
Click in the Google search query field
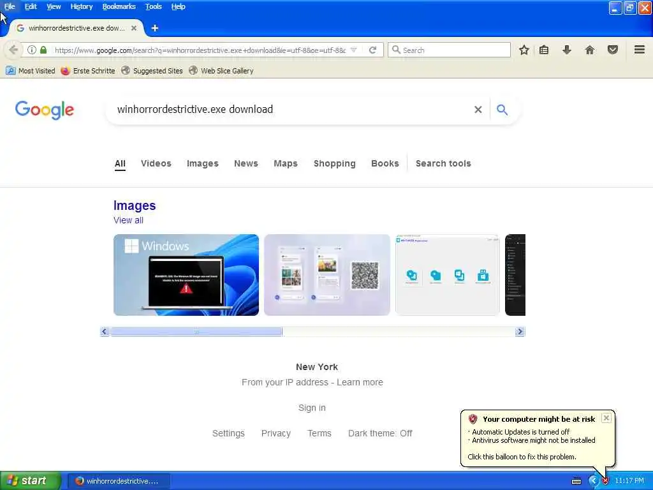(x=291, y=110)
